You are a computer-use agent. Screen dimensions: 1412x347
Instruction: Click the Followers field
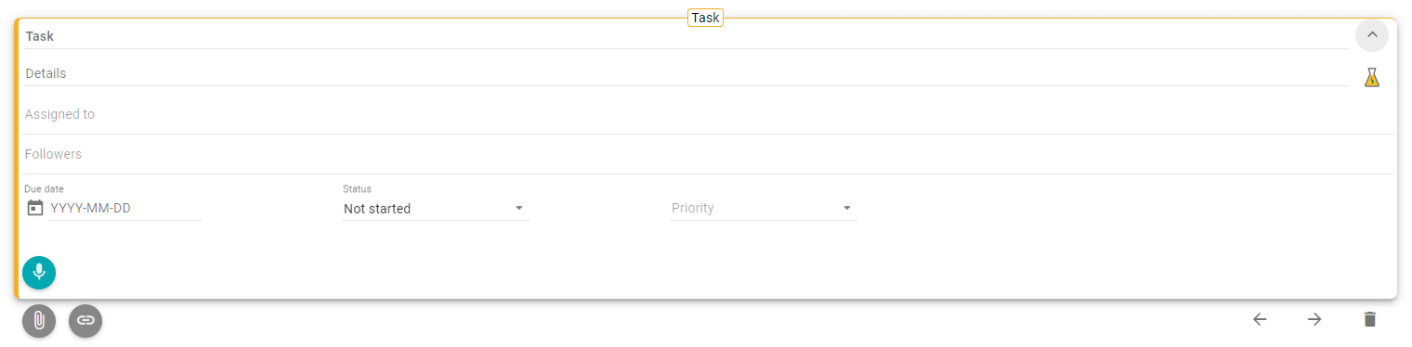click(x=708, y=155)
